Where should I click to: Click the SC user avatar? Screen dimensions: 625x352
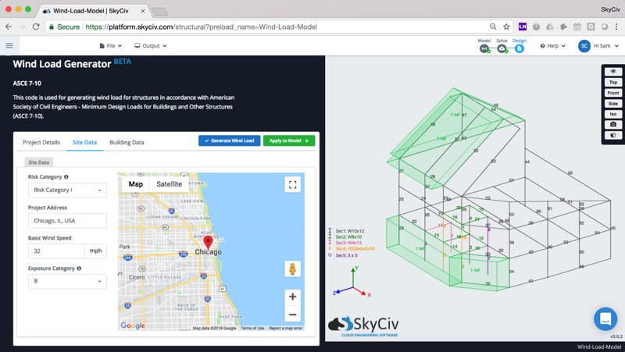pyautogui.click(x=584, y=46)
